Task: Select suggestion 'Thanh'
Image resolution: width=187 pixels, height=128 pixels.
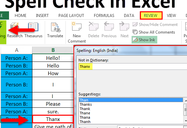Action: (x=131, y=122)
